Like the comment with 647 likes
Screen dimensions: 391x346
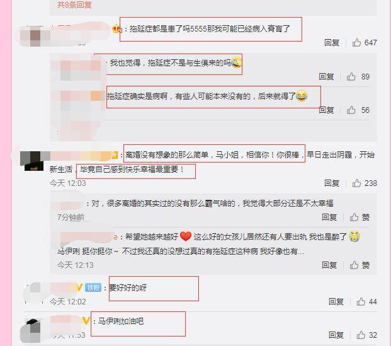click(x=356, y=43)
